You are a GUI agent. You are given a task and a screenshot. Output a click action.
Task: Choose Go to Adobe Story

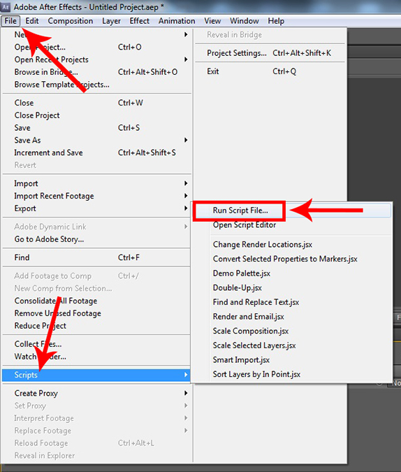click(96, 239)
